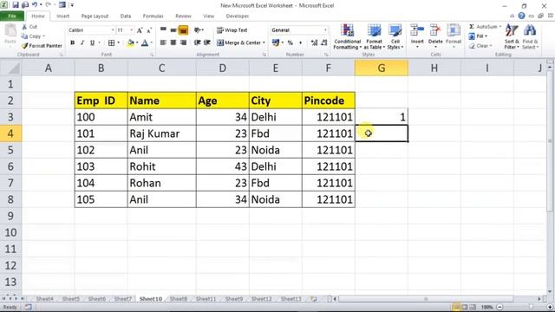Switch to the Page Layout ribbon tab
Screen dimensions: 555x312
coord(95,16)
